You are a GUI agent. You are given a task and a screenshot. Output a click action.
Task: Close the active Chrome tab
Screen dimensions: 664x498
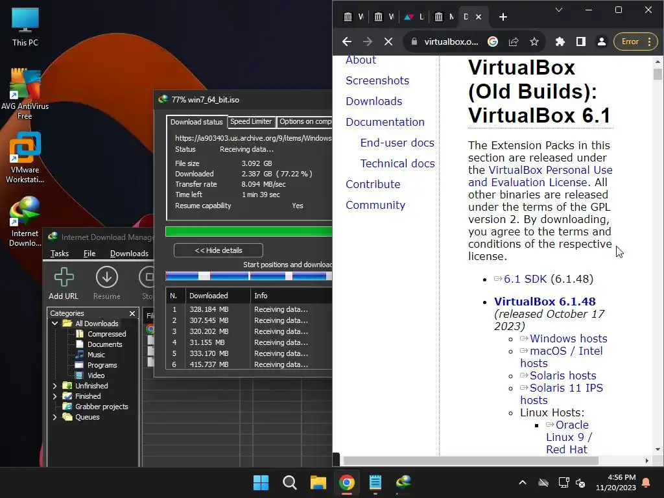coord(479,17)
